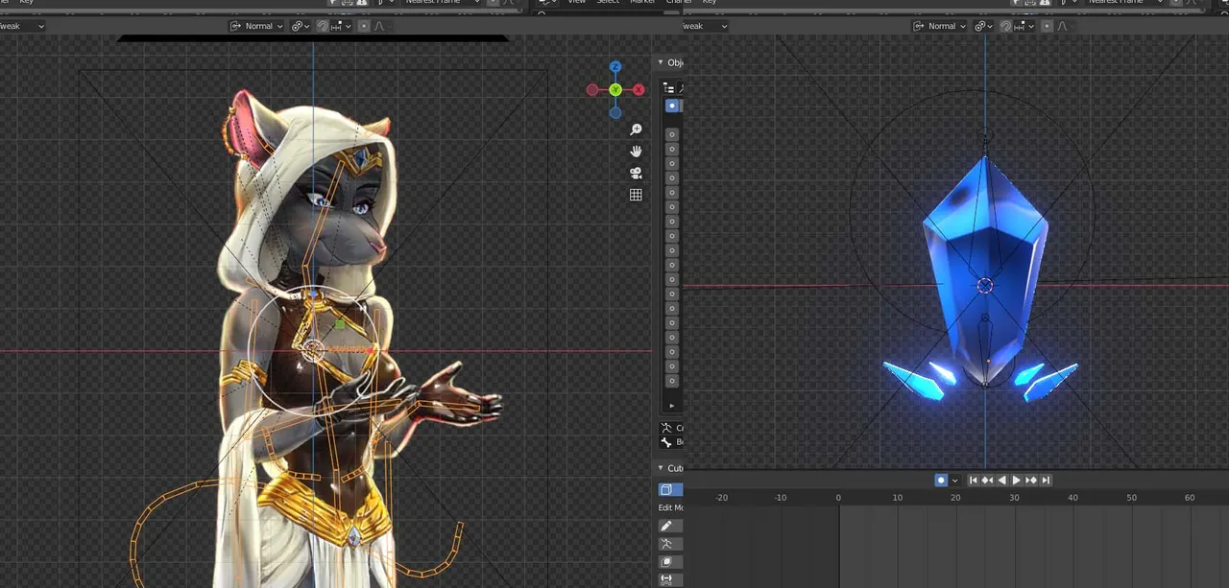This screenshot has width=1229, height=588.
Task: Switch perspective using the grid icon
Action: coord(636,195)
